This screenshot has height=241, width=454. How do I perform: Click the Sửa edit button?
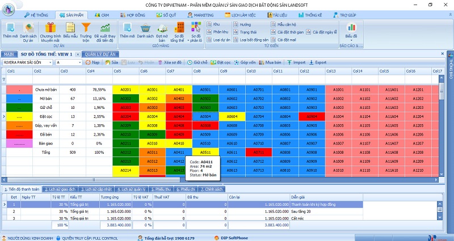[x=111, y=62]
